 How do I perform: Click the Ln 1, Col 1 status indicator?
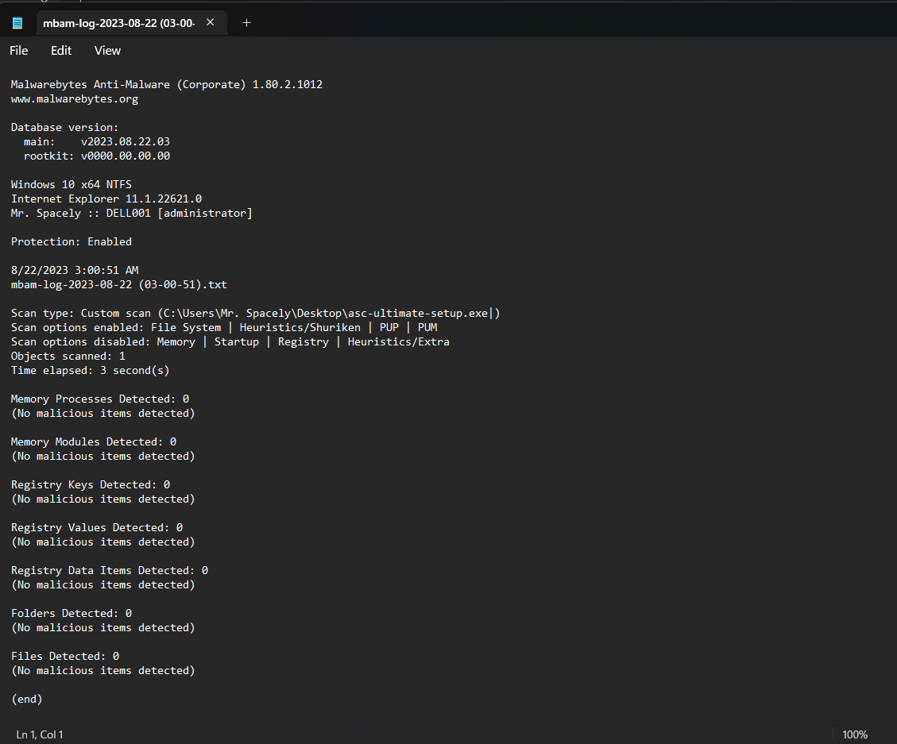click(x=40, y=734)
